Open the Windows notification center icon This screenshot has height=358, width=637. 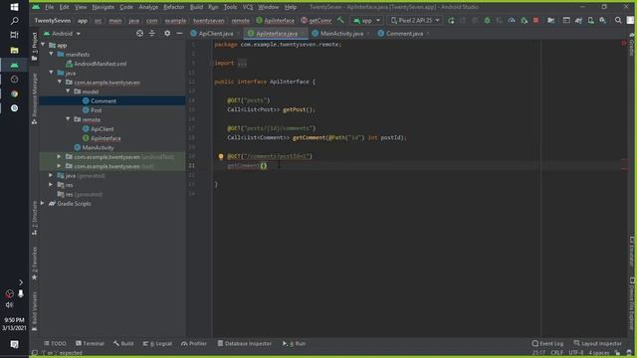(14, 344)
